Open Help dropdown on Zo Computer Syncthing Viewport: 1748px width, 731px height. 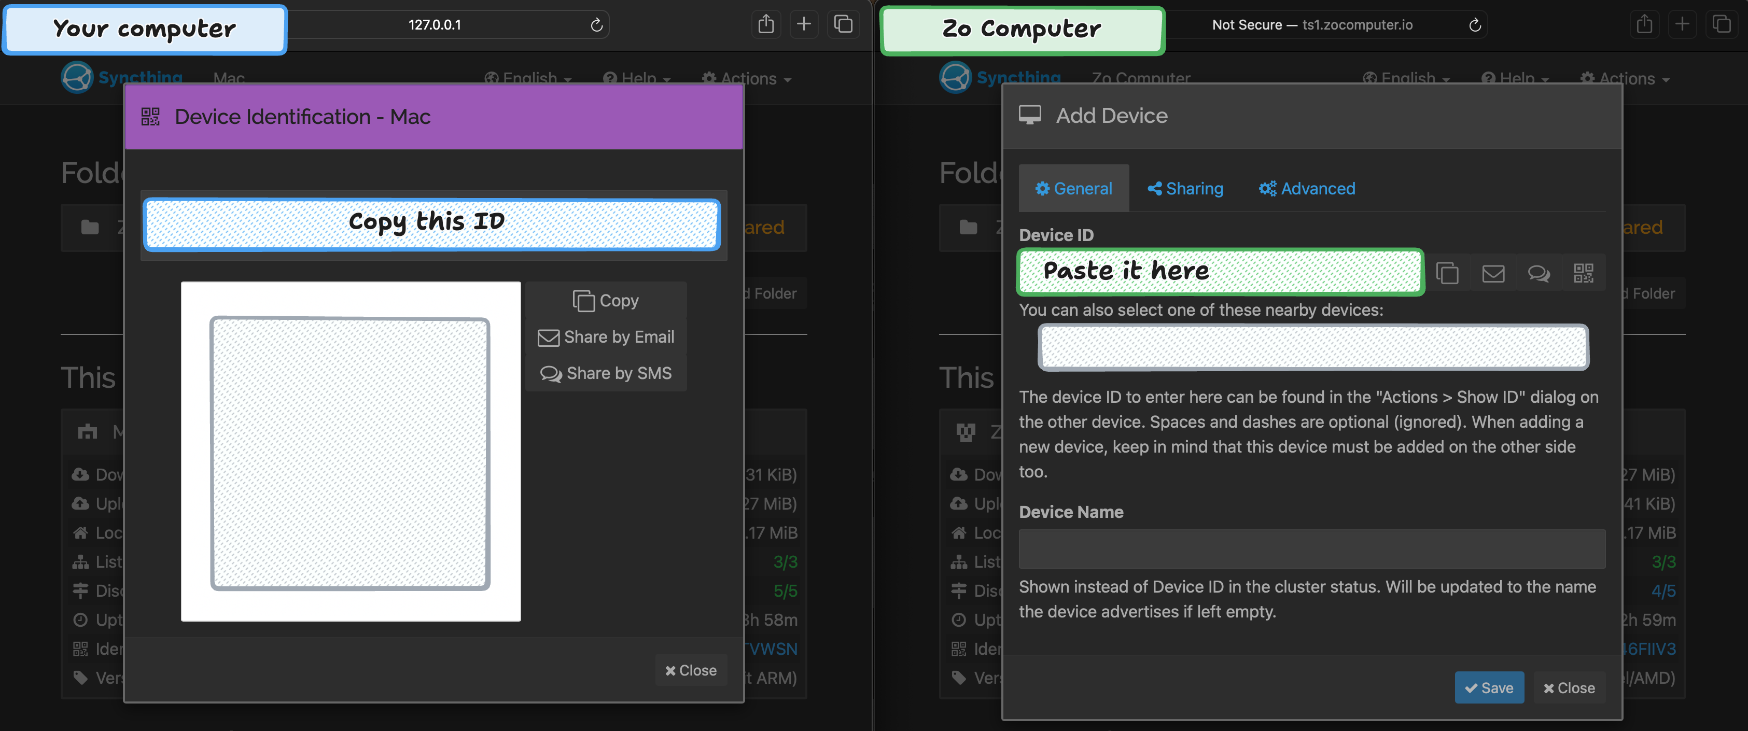pos(1515,79)
